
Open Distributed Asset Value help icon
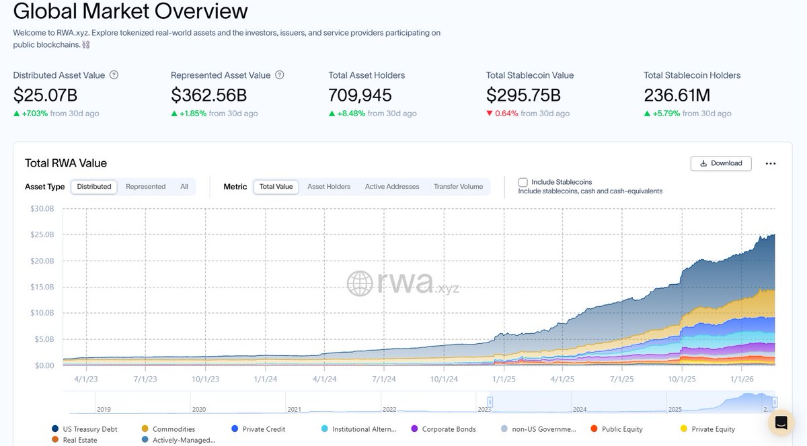[x=114, y=75]
